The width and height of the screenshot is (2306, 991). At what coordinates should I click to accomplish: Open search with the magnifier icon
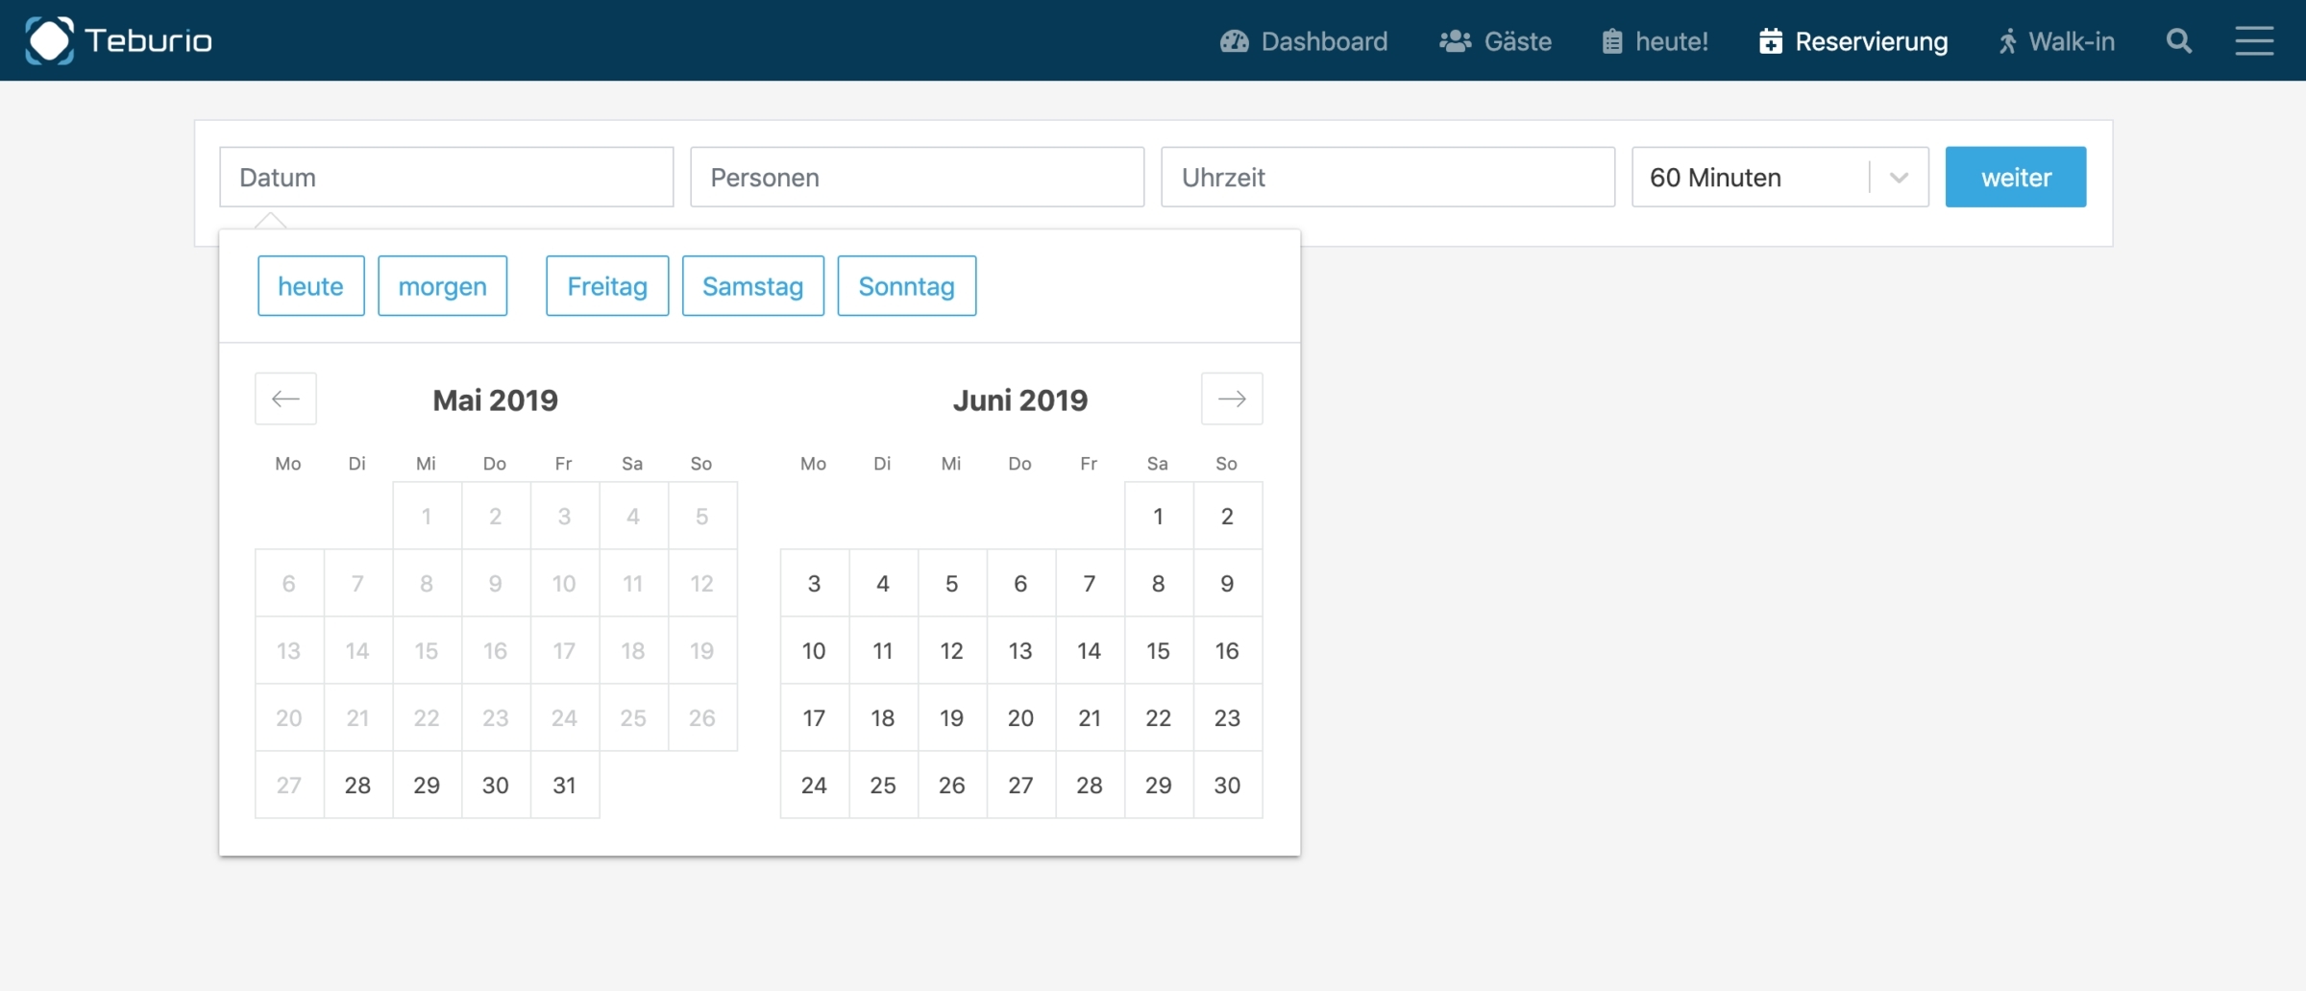coord(2178,41)
